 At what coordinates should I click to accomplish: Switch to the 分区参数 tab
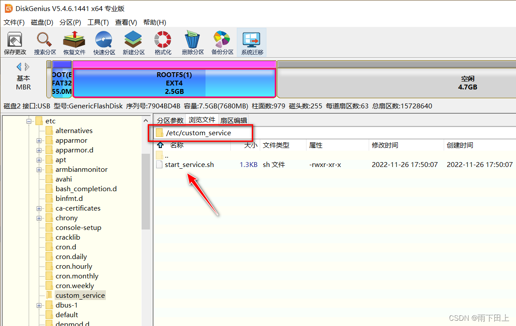(170, 121)
